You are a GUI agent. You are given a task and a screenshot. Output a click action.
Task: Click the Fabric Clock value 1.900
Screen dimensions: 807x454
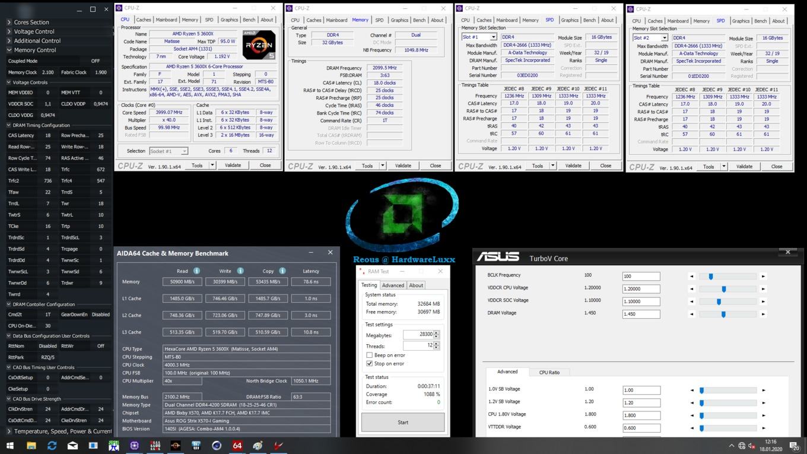[x=101, y=72]
